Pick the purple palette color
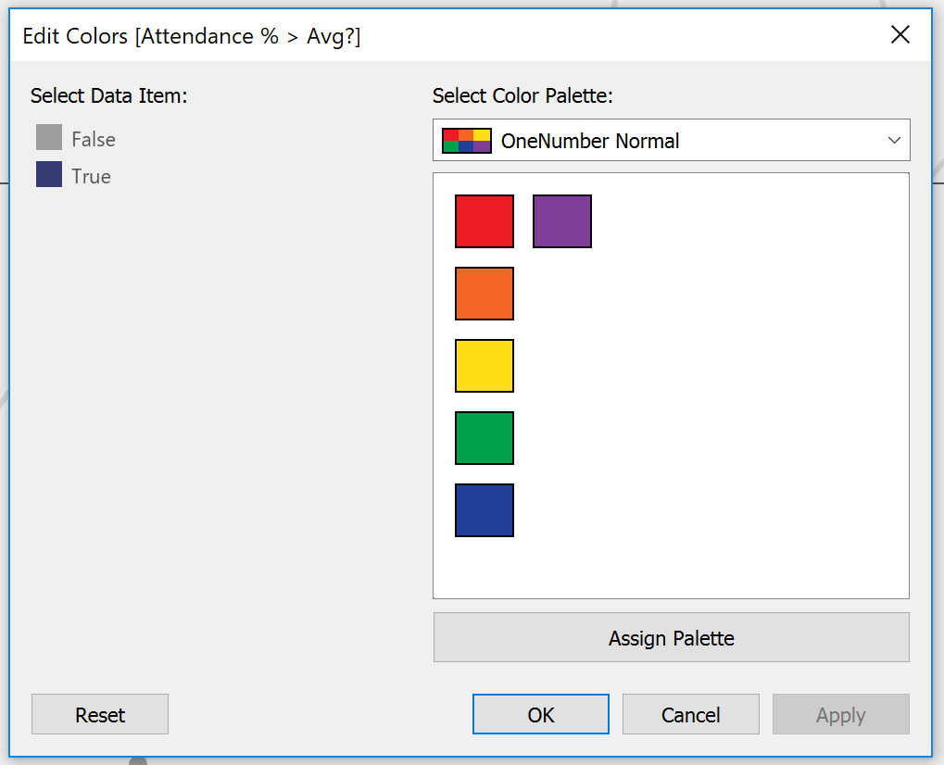The image size is (944, 765). click(x=561, y=221)
